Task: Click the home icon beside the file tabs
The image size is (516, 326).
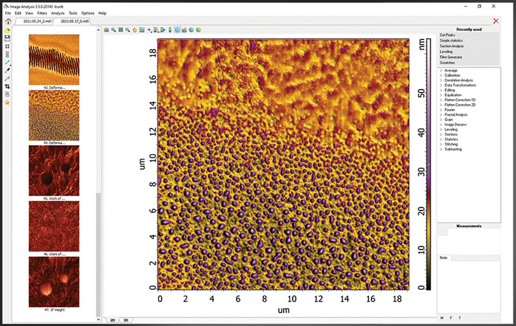Action: (x=7, y=21)
